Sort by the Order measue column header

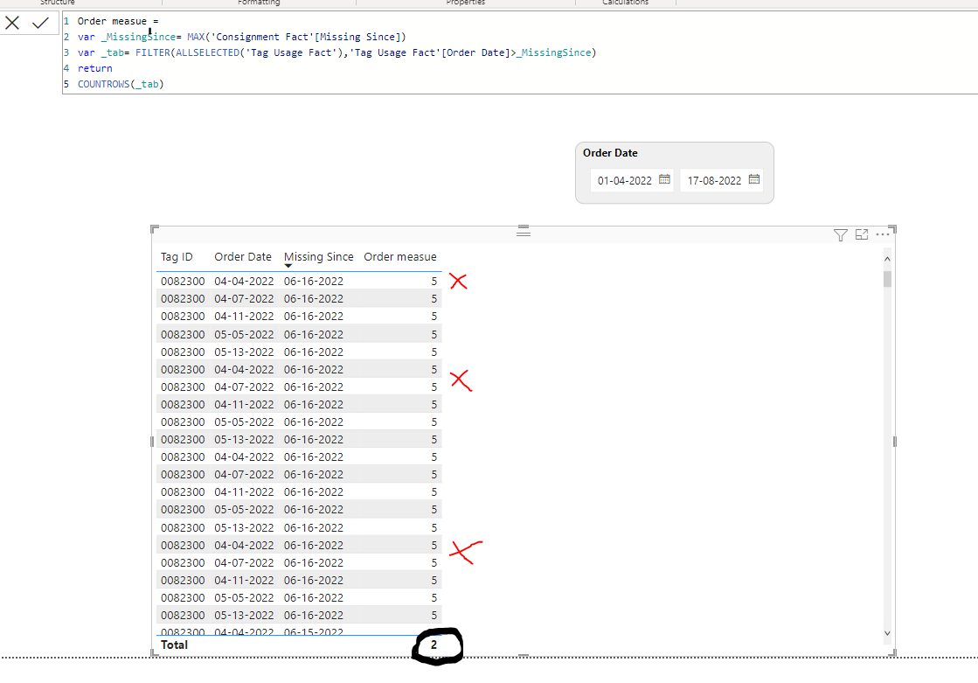point(399,256)
